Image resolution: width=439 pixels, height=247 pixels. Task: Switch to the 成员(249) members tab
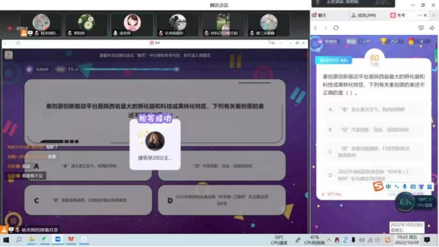click(x=364, y=15)
